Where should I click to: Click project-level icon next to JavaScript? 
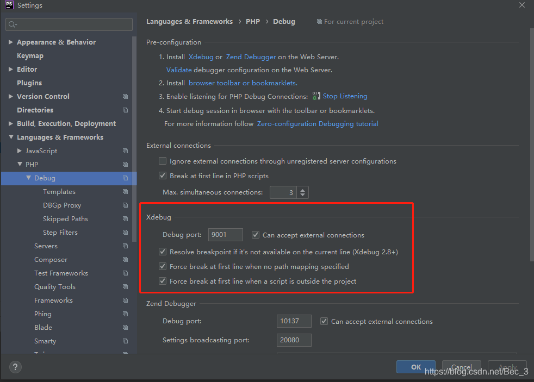[x=125, y=151]
